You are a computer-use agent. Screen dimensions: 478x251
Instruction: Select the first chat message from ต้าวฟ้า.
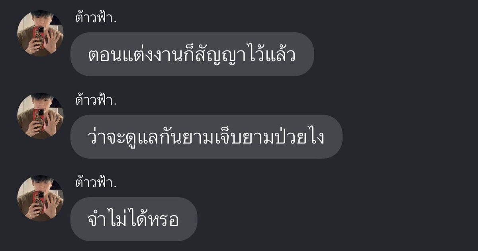point(192,54)
